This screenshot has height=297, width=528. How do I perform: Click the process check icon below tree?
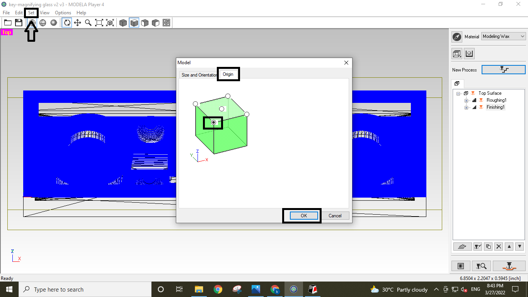pos(478,246)
